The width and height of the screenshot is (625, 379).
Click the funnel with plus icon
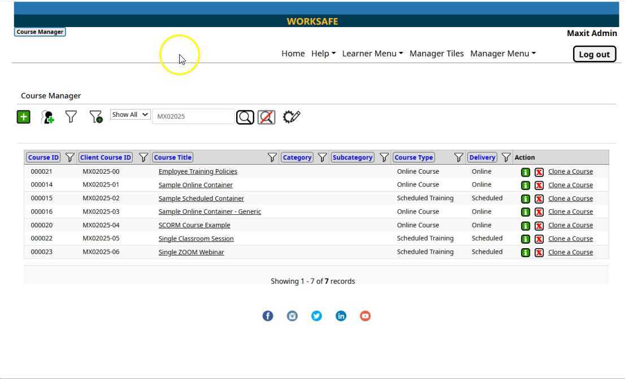click(x=96, y=117)
